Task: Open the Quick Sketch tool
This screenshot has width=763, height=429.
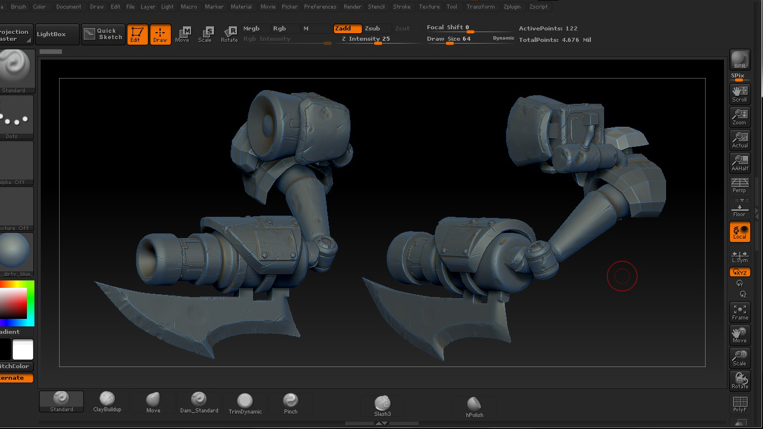Action: coord(103,34)
